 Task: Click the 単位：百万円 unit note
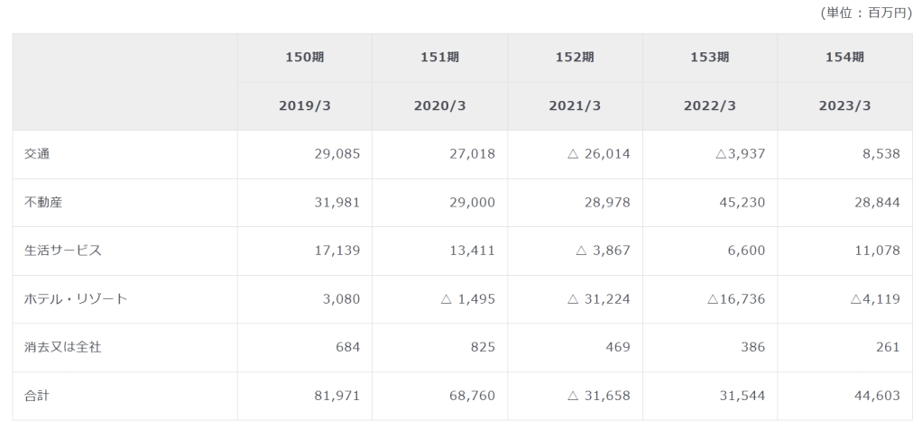866,13
